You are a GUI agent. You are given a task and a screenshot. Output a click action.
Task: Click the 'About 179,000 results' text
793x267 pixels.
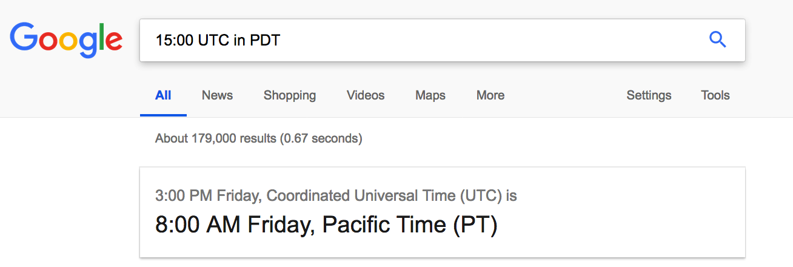[x=216, y=138]
